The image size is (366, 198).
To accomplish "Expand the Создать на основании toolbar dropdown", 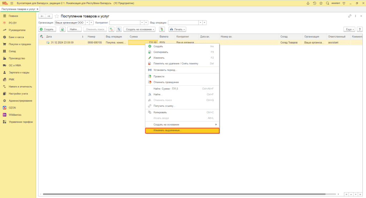I will click(x=139, y=29).
